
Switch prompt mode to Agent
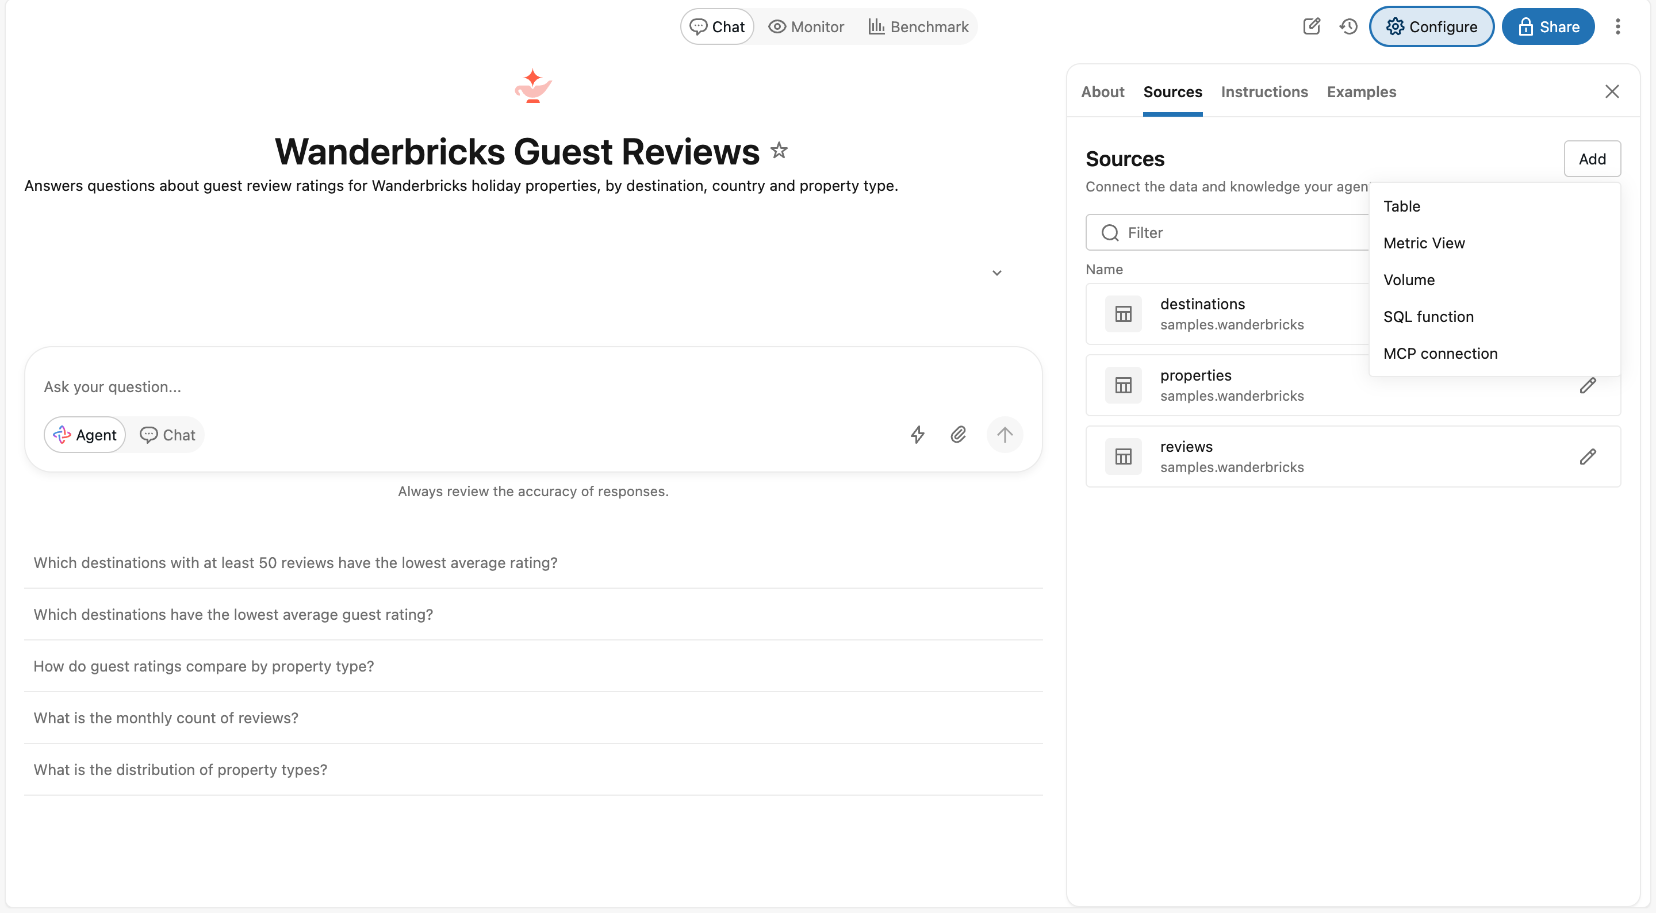point(85,435)
